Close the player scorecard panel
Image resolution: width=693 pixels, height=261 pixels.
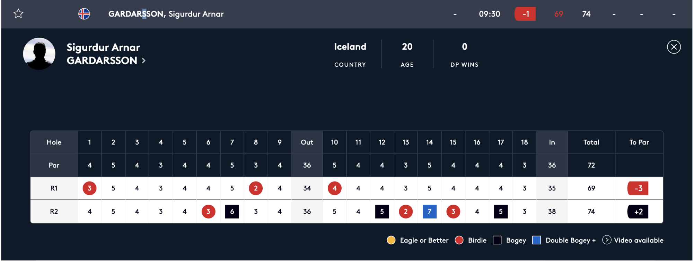pyautogui.click(x=674, y=47)
